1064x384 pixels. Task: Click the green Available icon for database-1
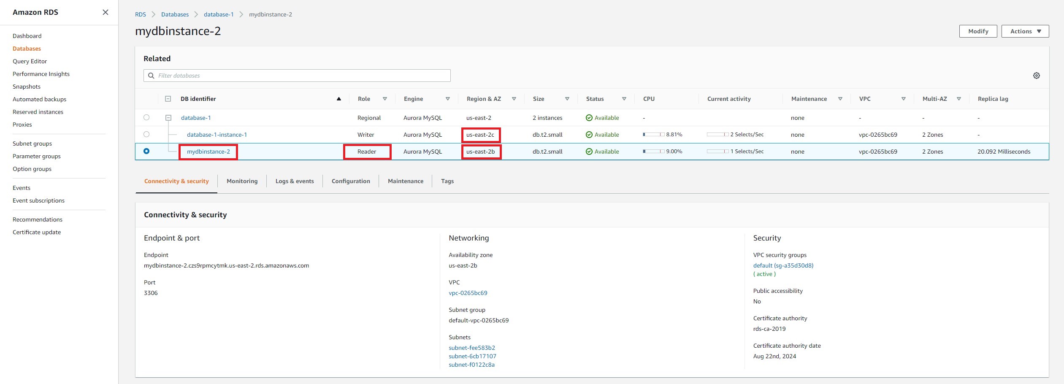[589, 118]
